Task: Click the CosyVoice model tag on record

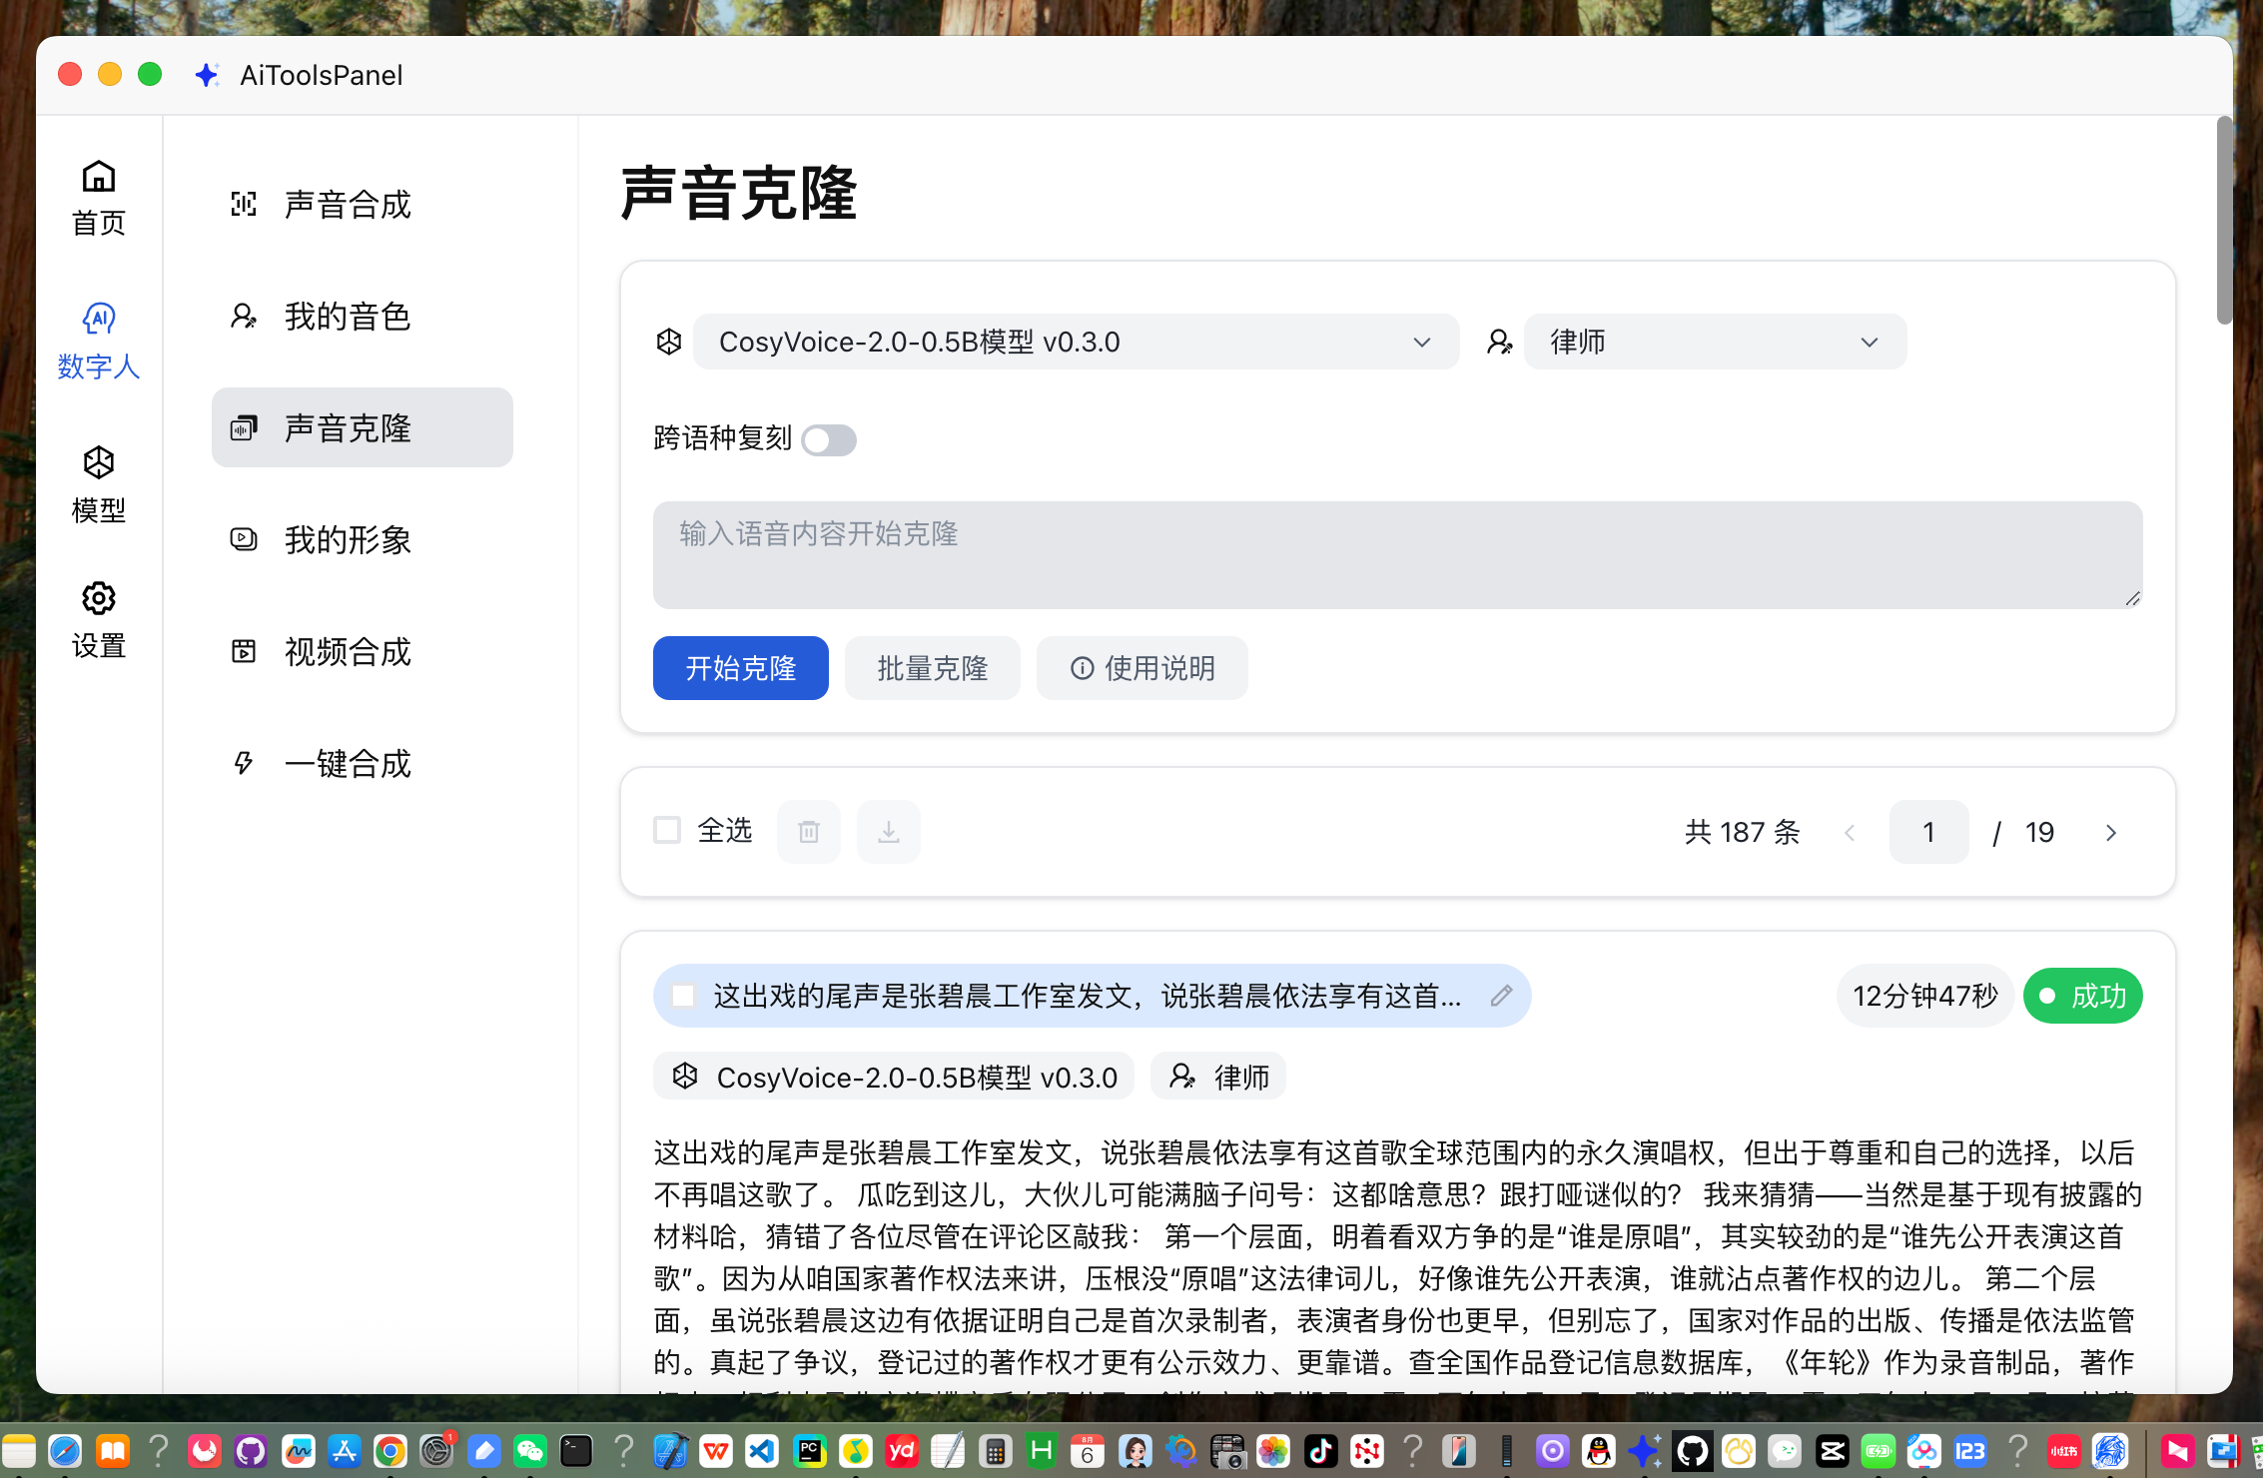Action: [894, 1077]
